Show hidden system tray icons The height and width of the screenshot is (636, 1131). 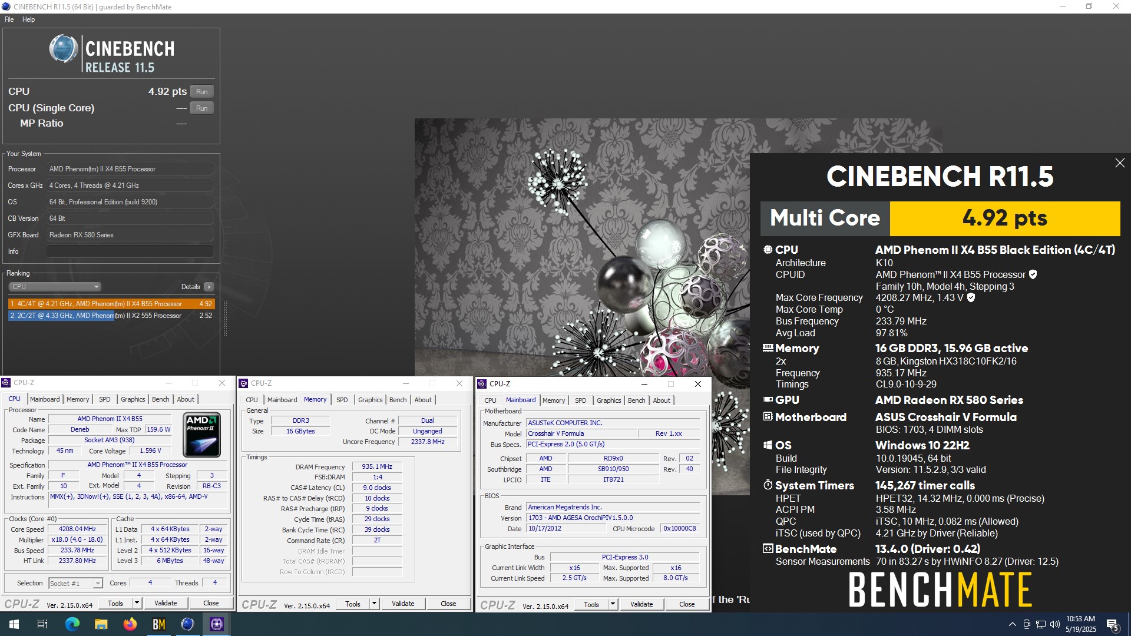1012,624
